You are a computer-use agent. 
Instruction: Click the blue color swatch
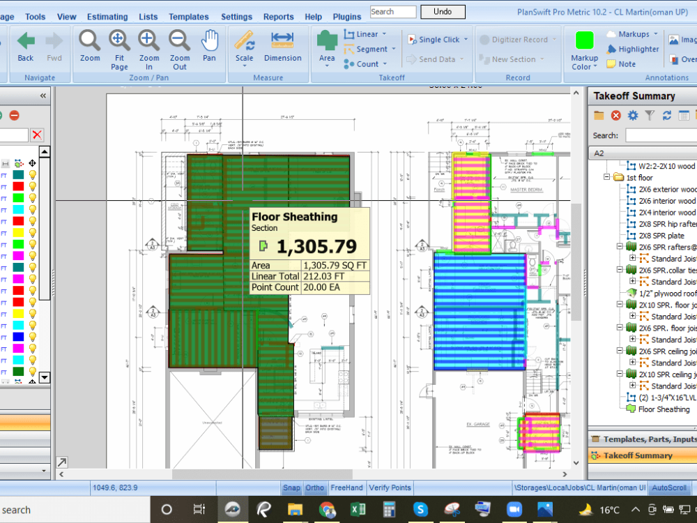tap(18, 337)
